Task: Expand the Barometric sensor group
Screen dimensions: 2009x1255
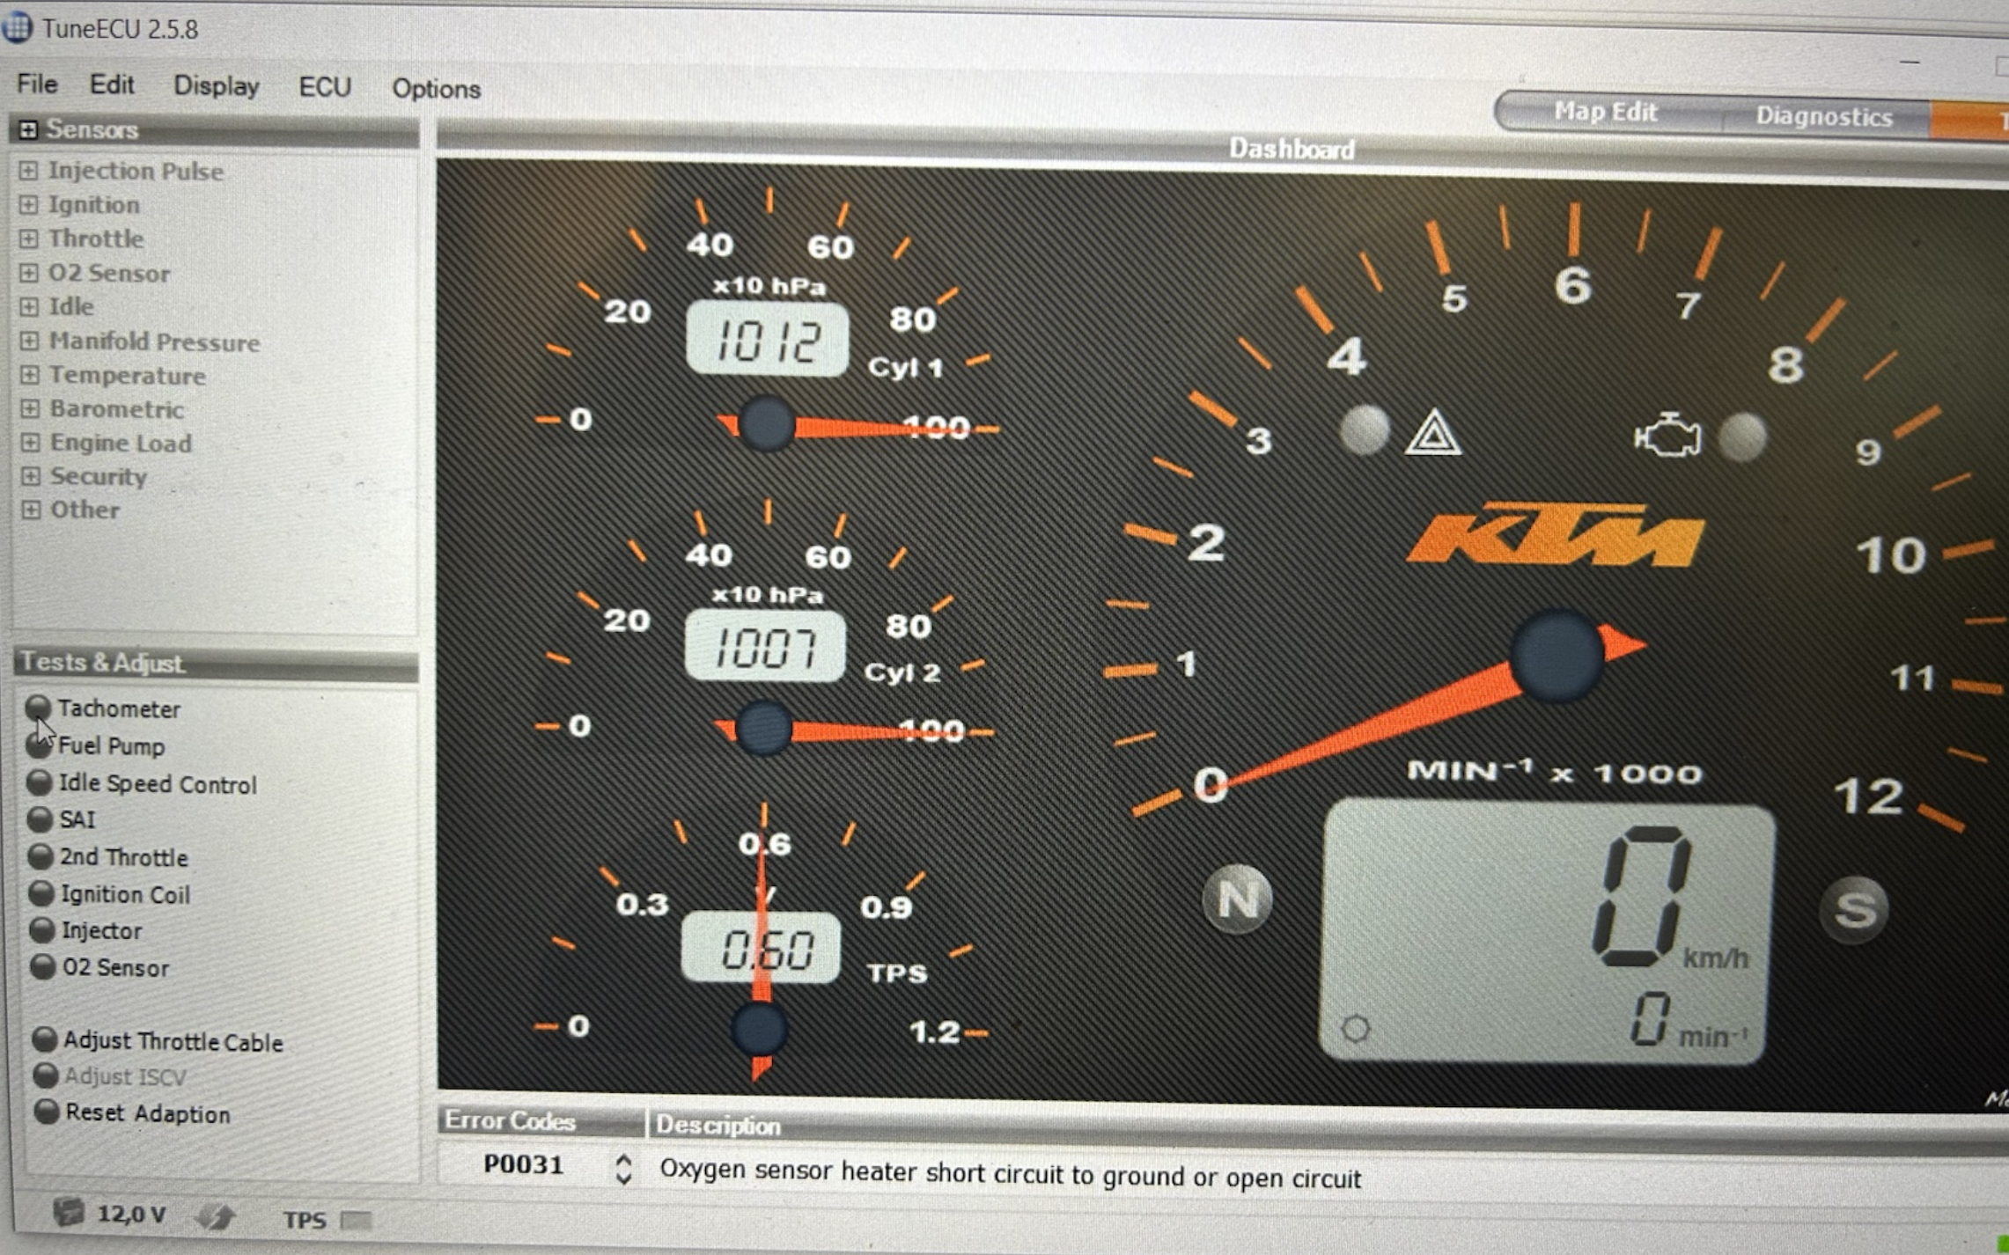Action: click(x=30, y=408)
